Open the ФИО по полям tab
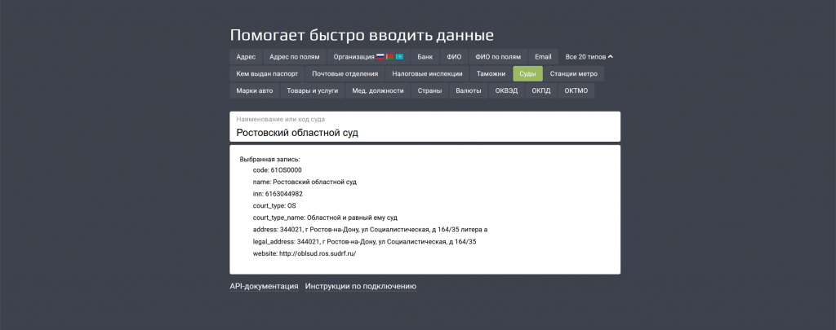Viewport: 836px width, 330px height. (498, 57)
